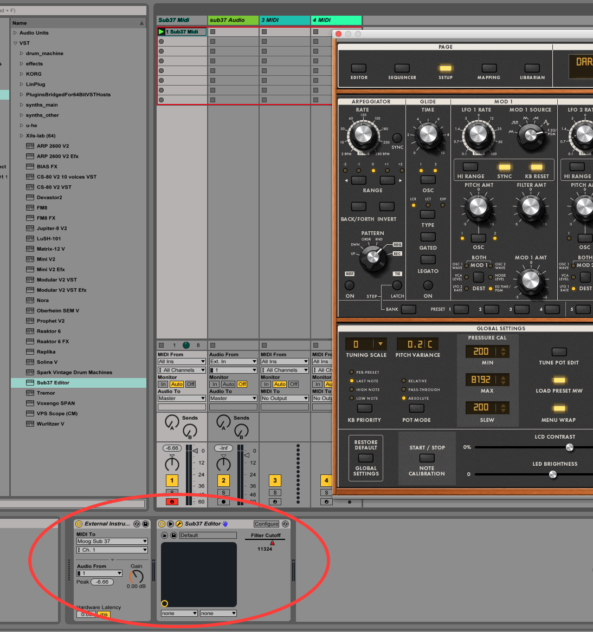
Task: Open the MIDI To Moog Sub 37 dropdown
Action: pyautogui.click(x=112, y=542)
